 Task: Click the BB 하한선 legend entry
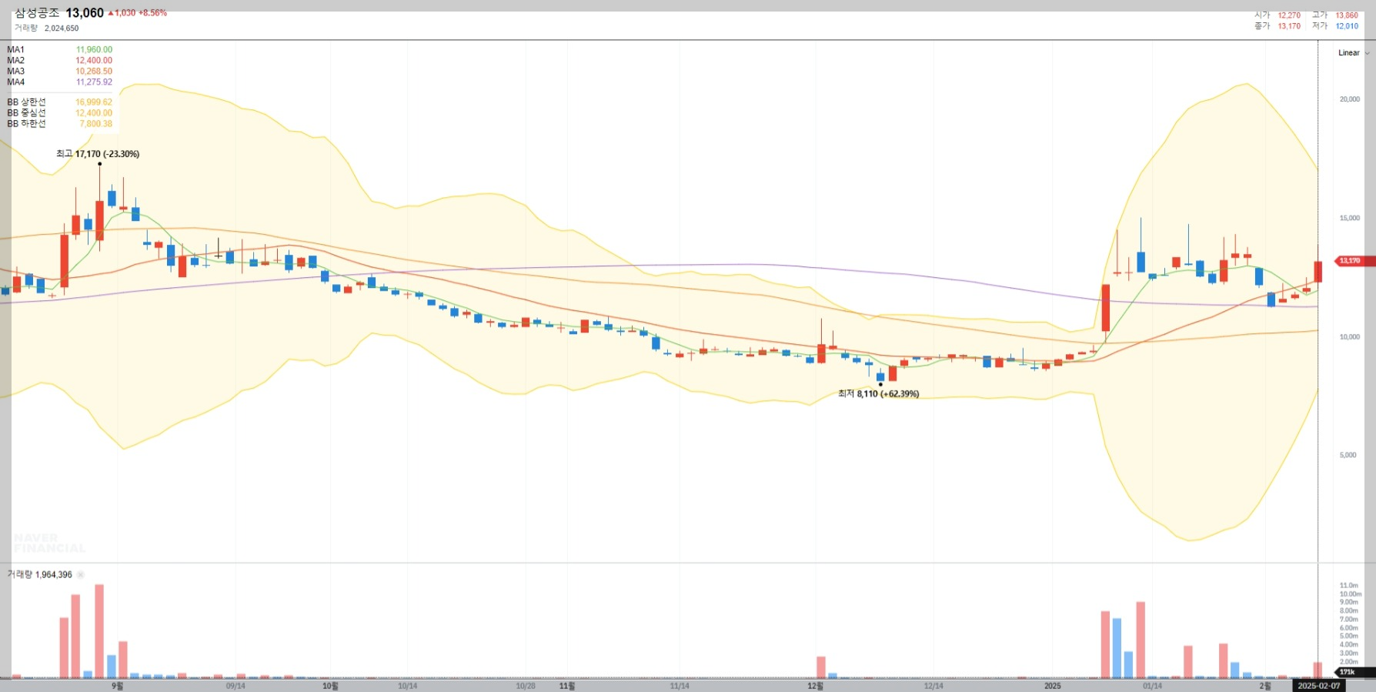[x=26, y=124]
